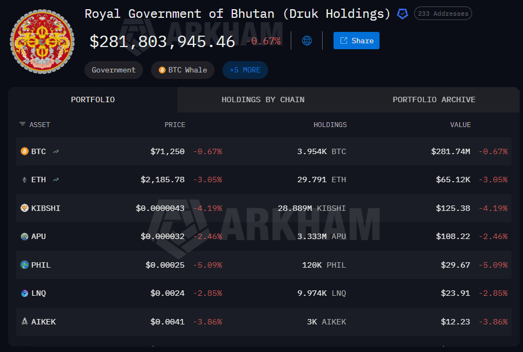Click the KIBSHI token icon
This screenshot has height=352, width=523.
tap(24, 208)
